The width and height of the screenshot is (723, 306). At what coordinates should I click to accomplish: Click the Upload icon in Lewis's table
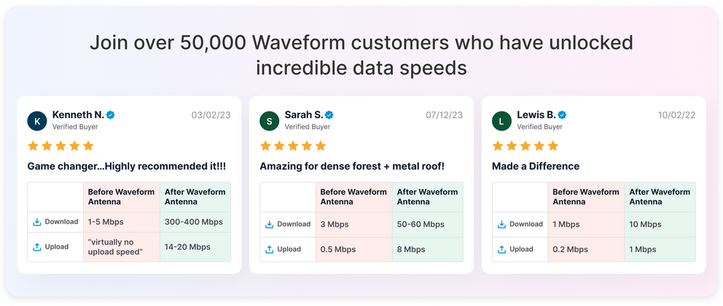pos(502,249)
